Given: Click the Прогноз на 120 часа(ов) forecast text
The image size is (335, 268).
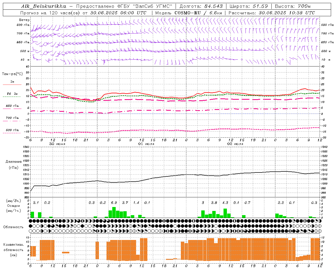Looking at the screenshot, I should tap(51, 13).
